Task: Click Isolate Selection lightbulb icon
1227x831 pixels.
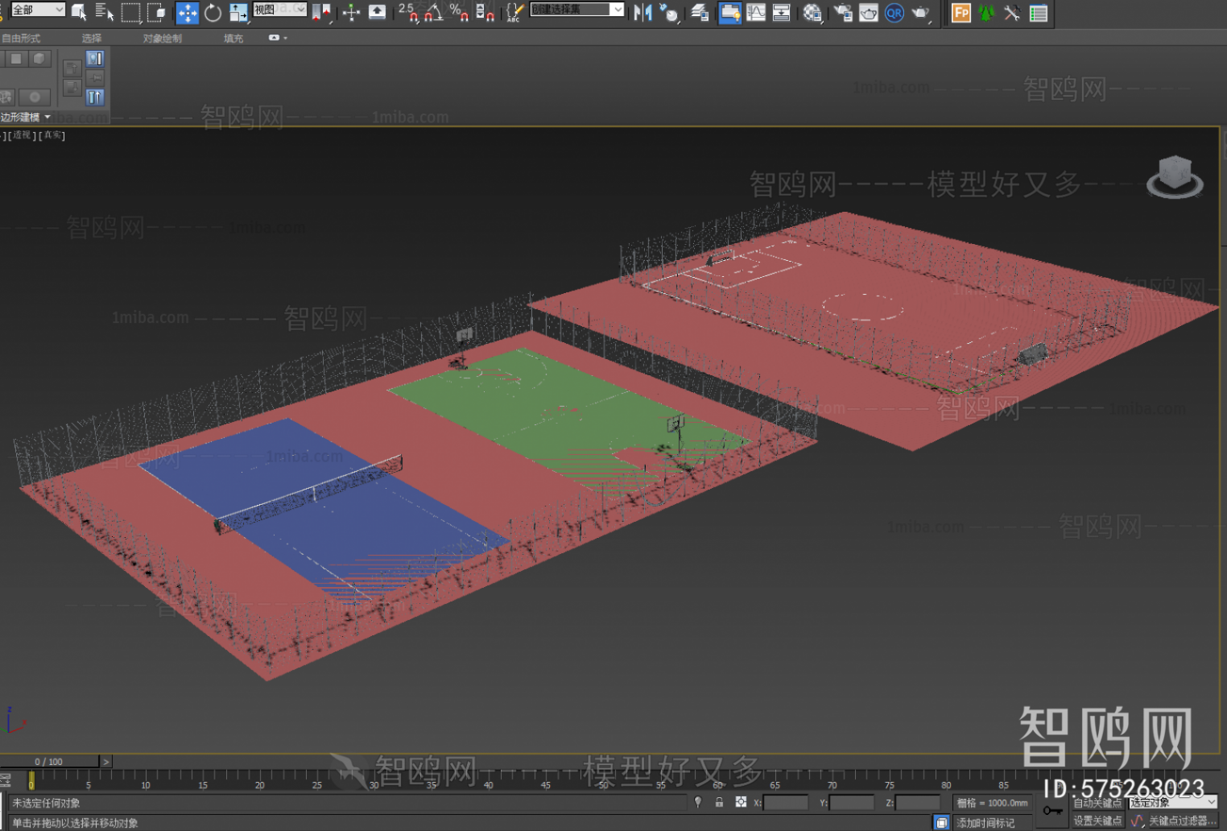Action: pyautogui.click(x=698, y=802)
